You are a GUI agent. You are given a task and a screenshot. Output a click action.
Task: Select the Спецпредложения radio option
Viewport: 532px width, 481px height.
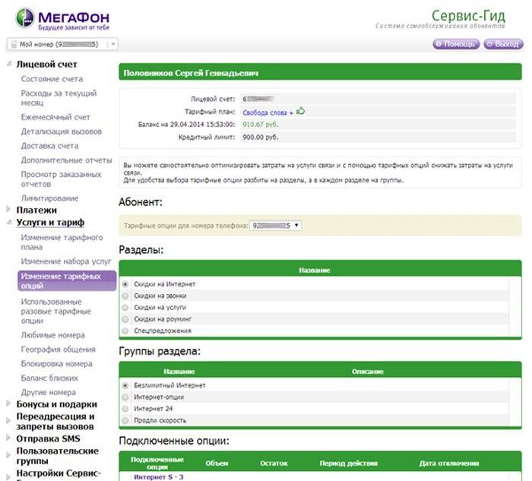[x=125, y=331]
